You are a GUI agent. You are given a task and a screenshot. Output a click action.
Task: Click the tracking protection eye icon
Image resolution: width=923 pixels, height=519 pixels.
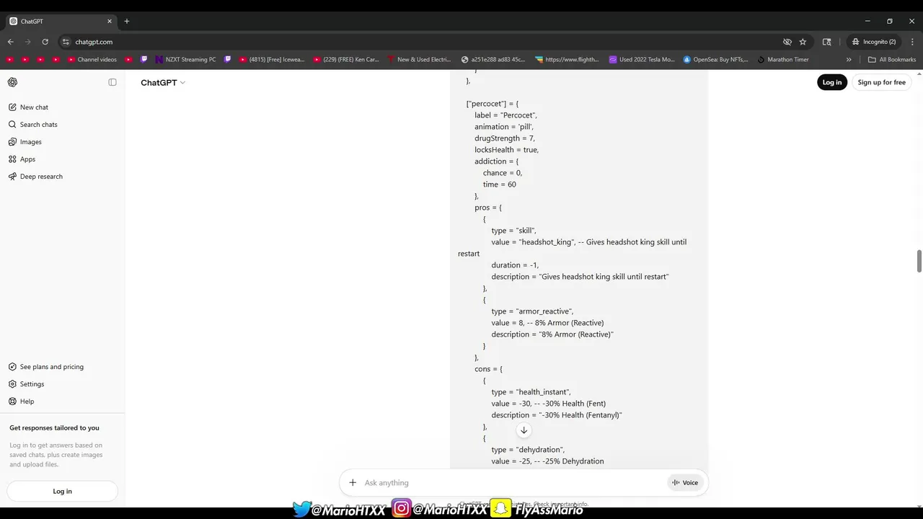pyautogui.click(x=787, y=42)
